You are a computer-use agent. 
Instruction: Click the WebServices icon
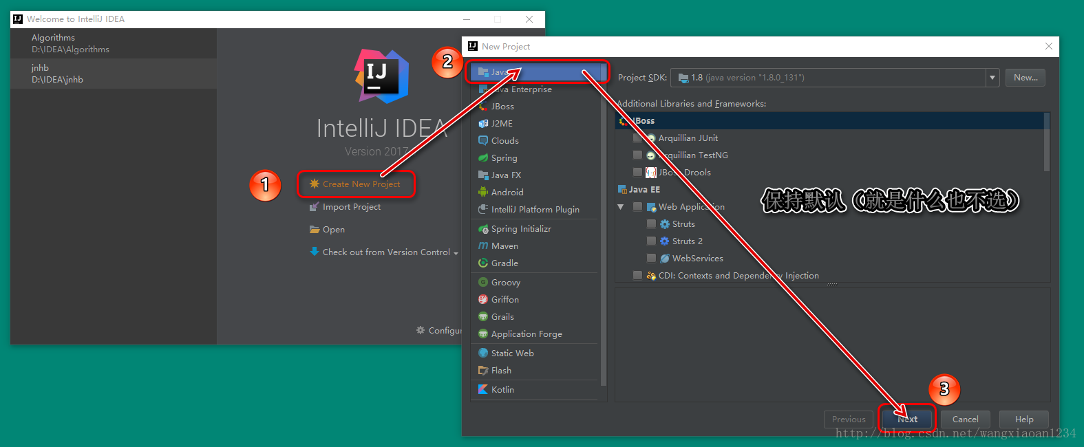(x=664, y=259)
